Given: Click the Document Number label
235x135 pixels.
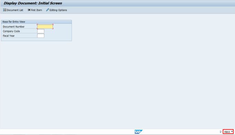Looking at the screenshot, I should point(14,27).
